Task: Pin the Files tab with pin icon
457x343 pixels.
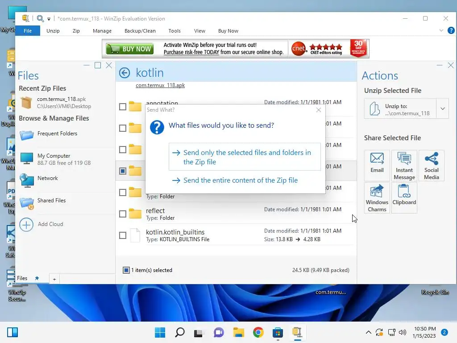Action: [37, 278]
